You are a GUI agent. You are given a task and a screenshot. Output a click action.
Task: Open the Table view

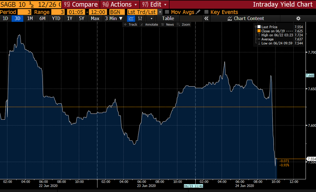point(168,18)
